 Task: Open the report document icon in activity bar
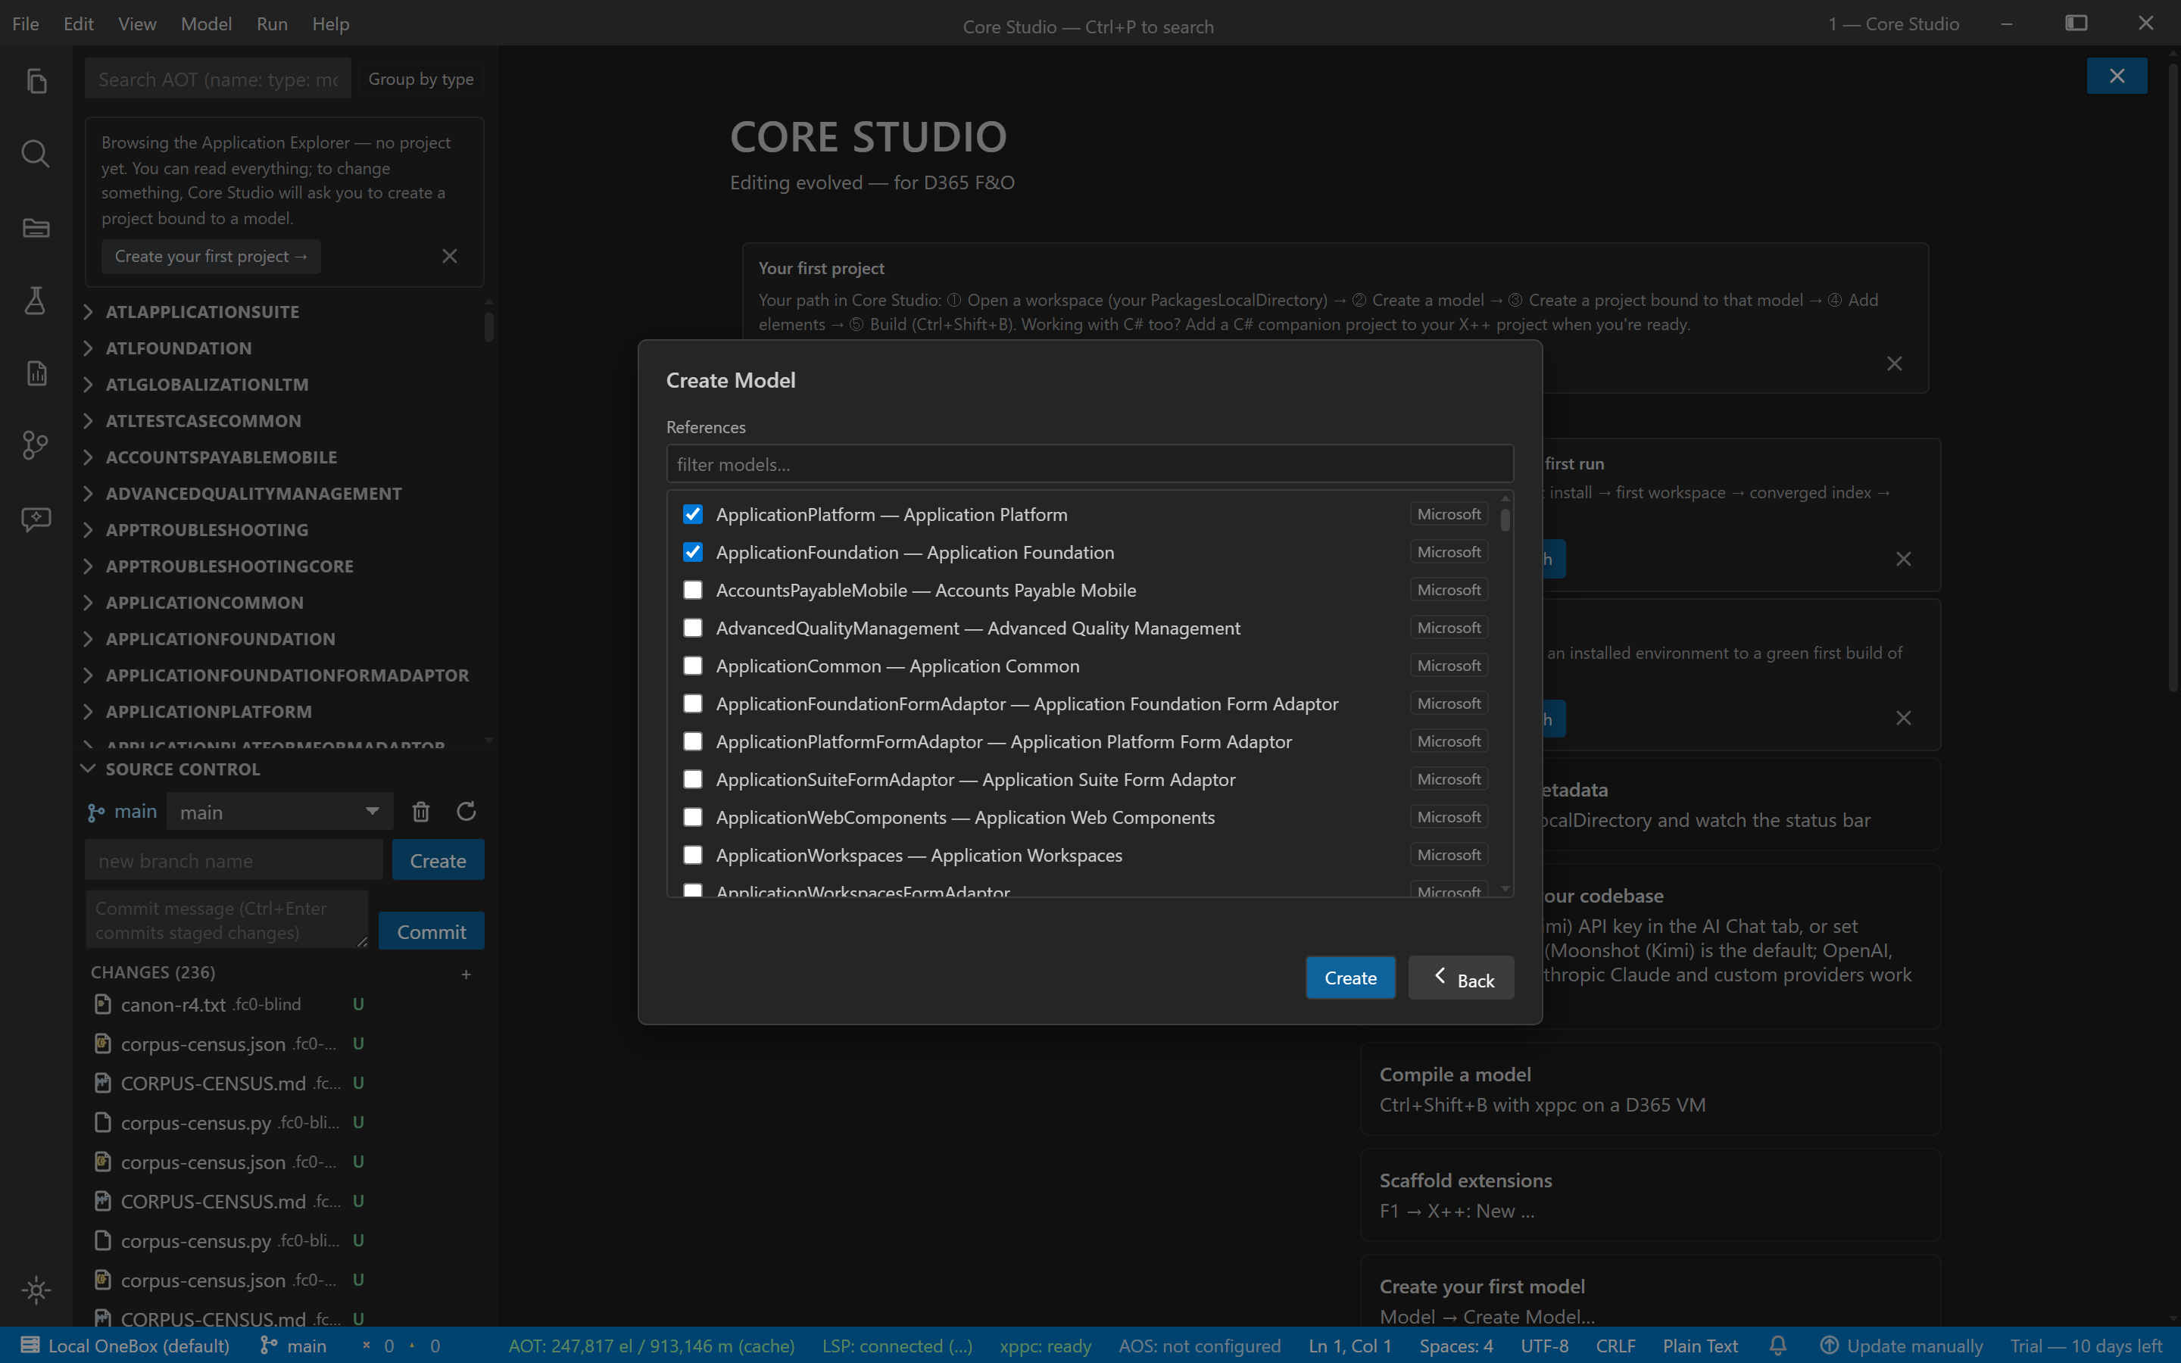(x=36, y=373)
